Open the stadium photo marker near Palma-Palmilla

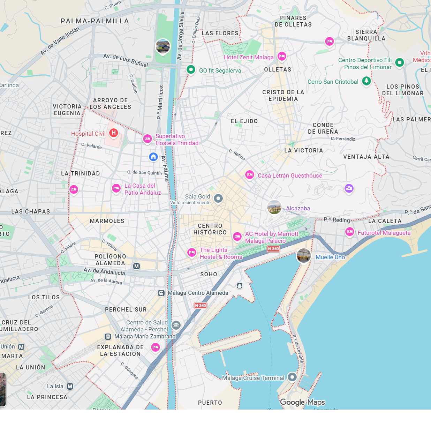pos(163,47)
